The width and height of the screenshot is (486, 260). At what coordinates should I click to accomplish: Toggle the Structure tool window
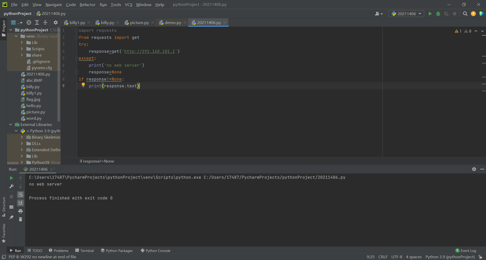tap(4, 207)
